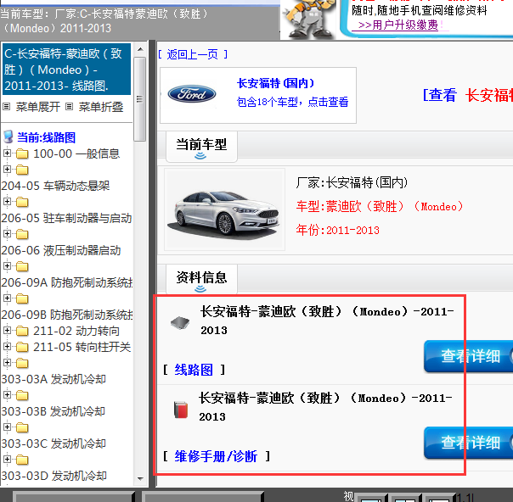Screen dimensions: 513x502
Task: Click 查看详细 button for 维修手册/诊断 entry
Action: [x=469, y=443]
